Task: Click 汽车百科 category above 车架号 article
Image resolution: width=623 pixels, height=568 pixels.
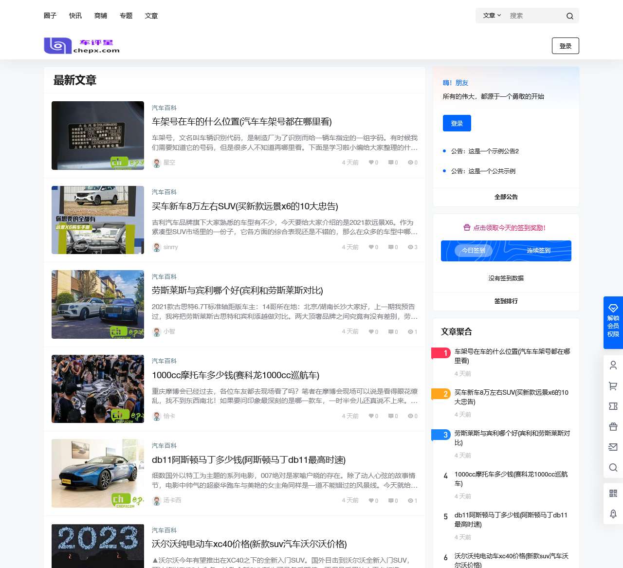Action: 164,108
